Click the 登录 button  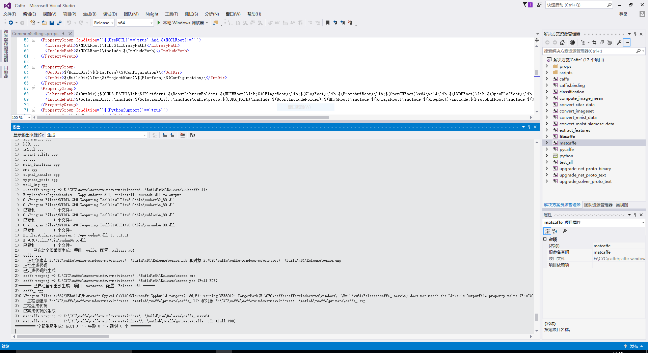tap(623, 14)
